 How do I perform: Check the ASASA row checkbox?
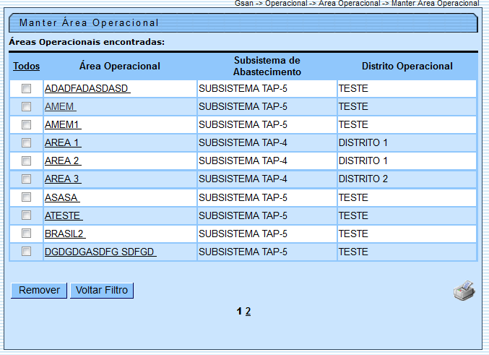coord(27,197)
